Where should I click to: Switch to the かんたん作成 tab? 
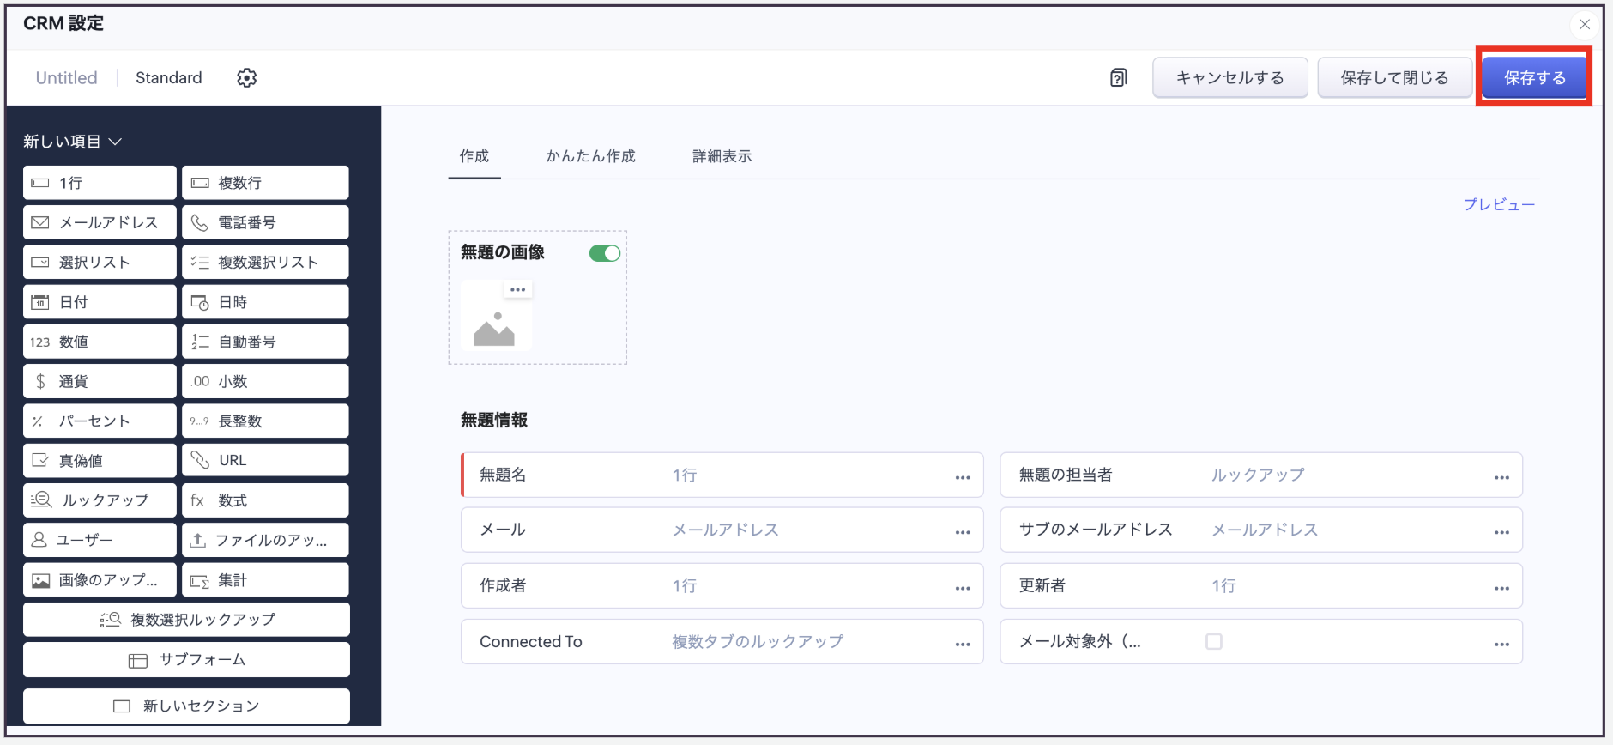click(x=590, y=156)
